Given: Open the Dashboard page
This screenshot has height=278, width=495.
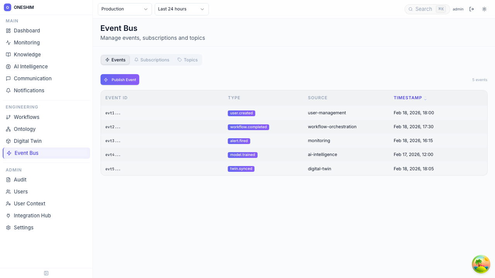Looking at the screenshot, I should (x=27, y=31).
